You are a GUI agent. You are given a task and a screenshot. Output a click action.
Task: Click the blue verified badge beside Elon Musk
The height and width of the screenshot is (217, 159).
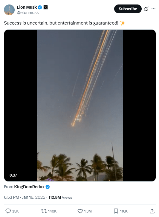[40, 7]
